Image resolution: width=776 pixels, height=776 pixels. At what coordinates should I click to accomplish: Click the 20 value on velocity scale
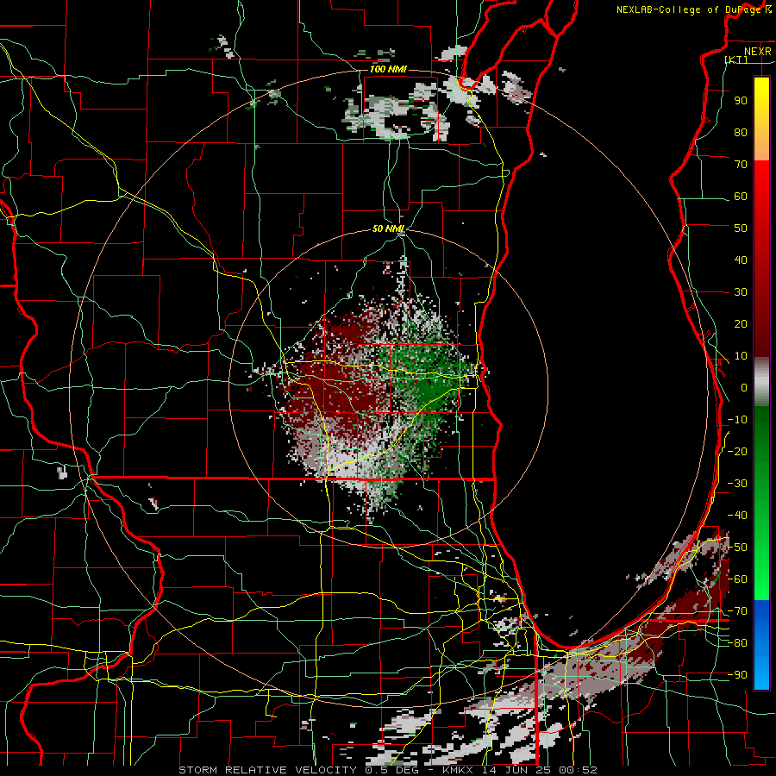[741, 324]
